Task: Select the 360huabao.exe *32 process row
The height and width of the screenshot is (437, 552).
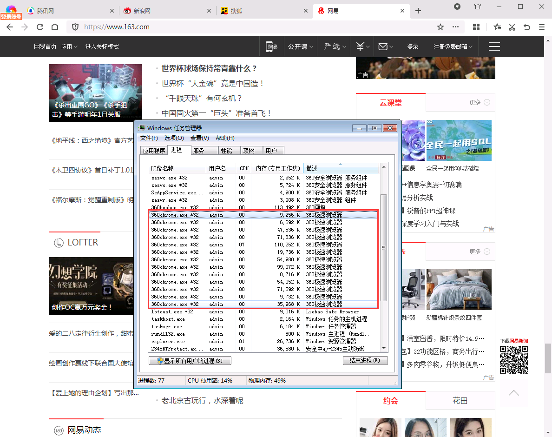Action: (263, 207)
